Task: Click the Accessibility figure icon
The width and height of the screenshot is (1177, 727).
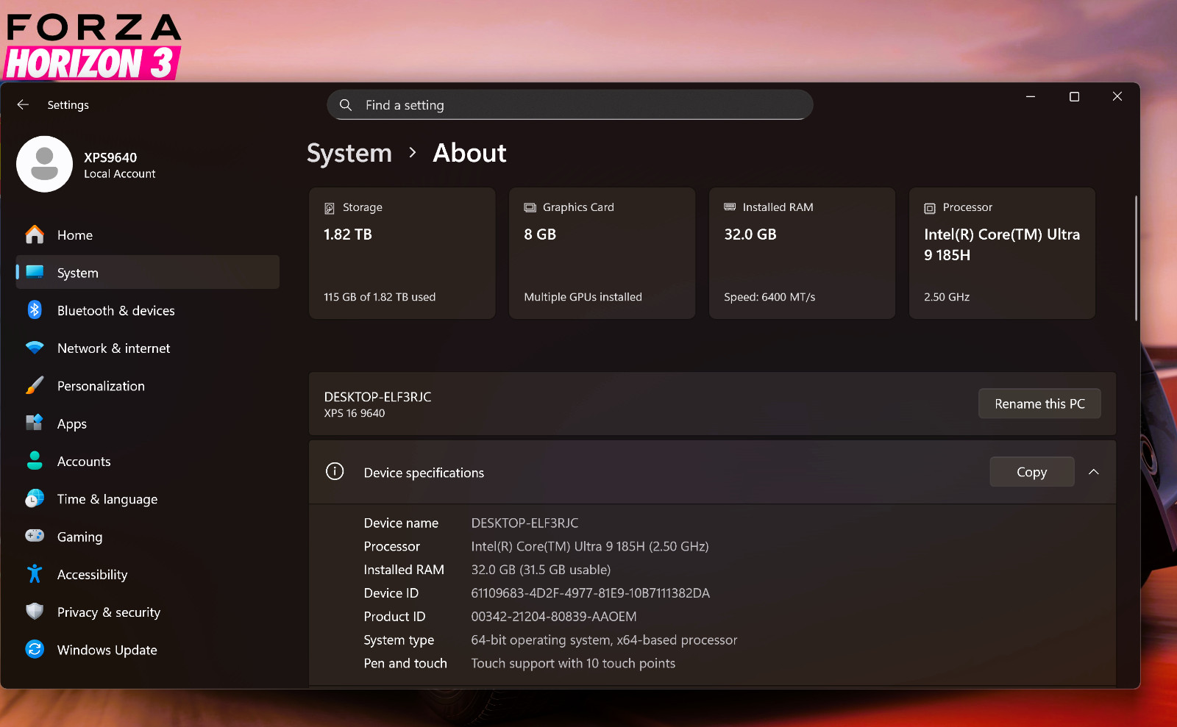Action: [35, 573]
